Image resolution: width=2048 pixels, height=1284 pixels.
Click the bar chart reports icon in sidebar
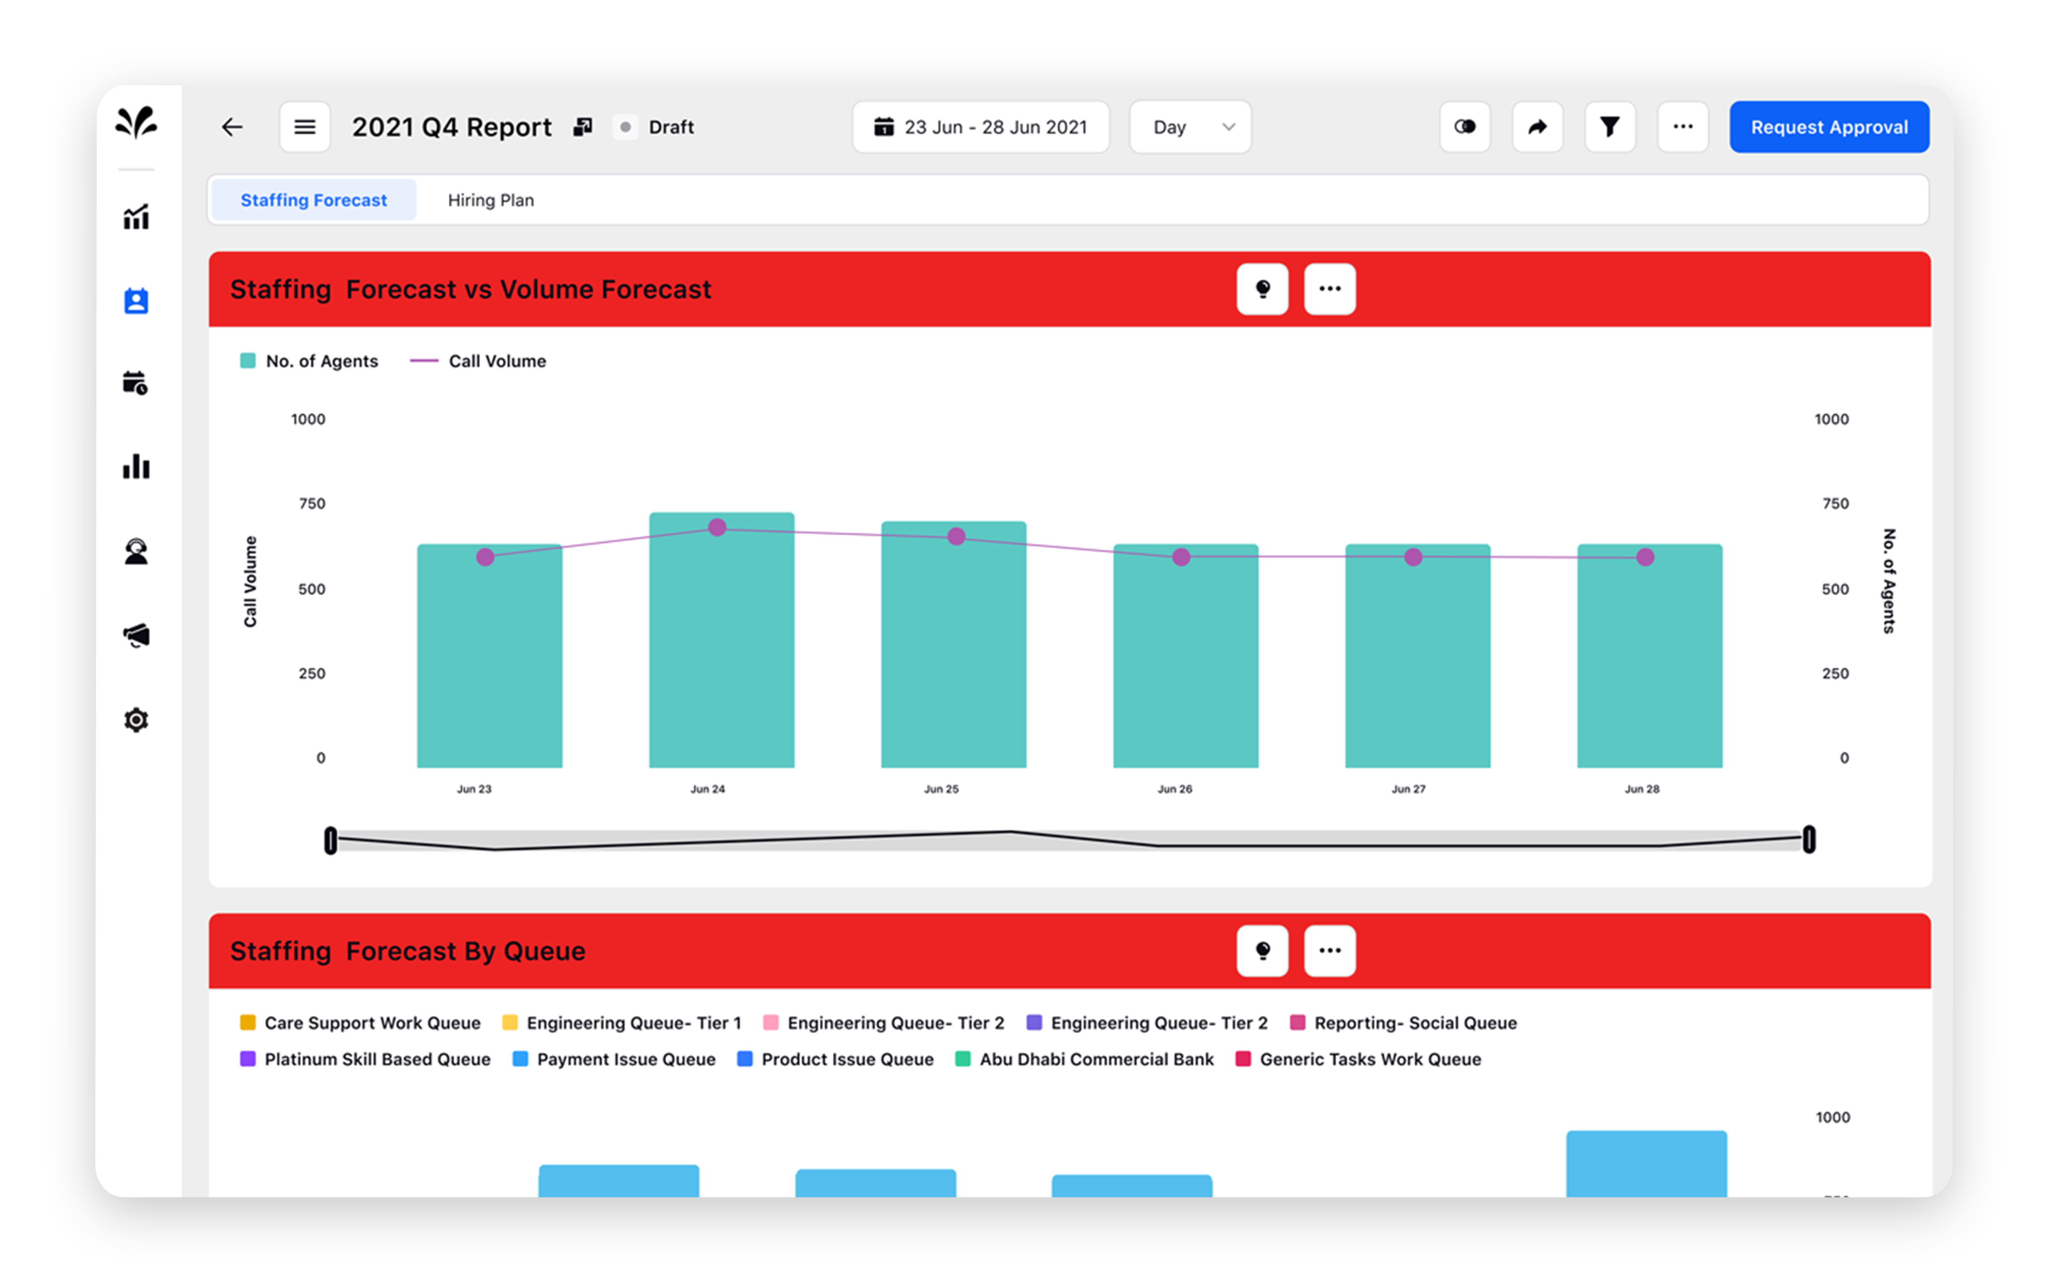tap(136, 467)
